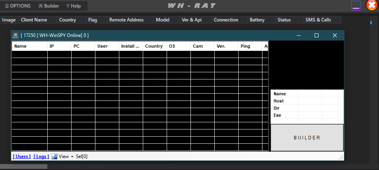Click the resize grip in the status bar
379x170 pixels.
pos(341,158)
